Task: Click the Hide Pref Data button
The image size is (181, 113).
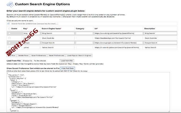Action: point(68,68)
